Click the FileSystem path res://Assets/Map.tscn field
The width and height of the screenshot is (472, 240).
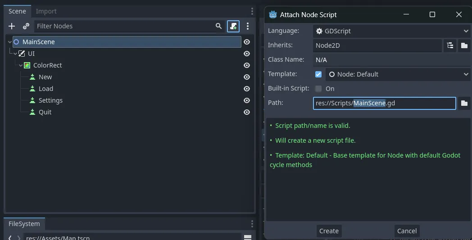[132, 237]
